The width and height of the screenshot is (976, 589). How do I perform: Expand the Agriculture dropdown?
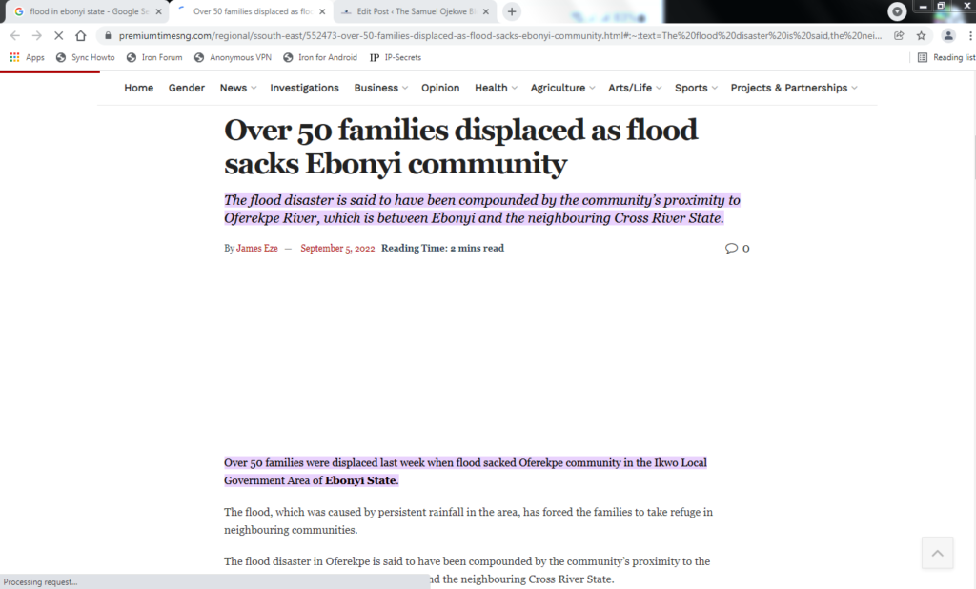point(562,88)
